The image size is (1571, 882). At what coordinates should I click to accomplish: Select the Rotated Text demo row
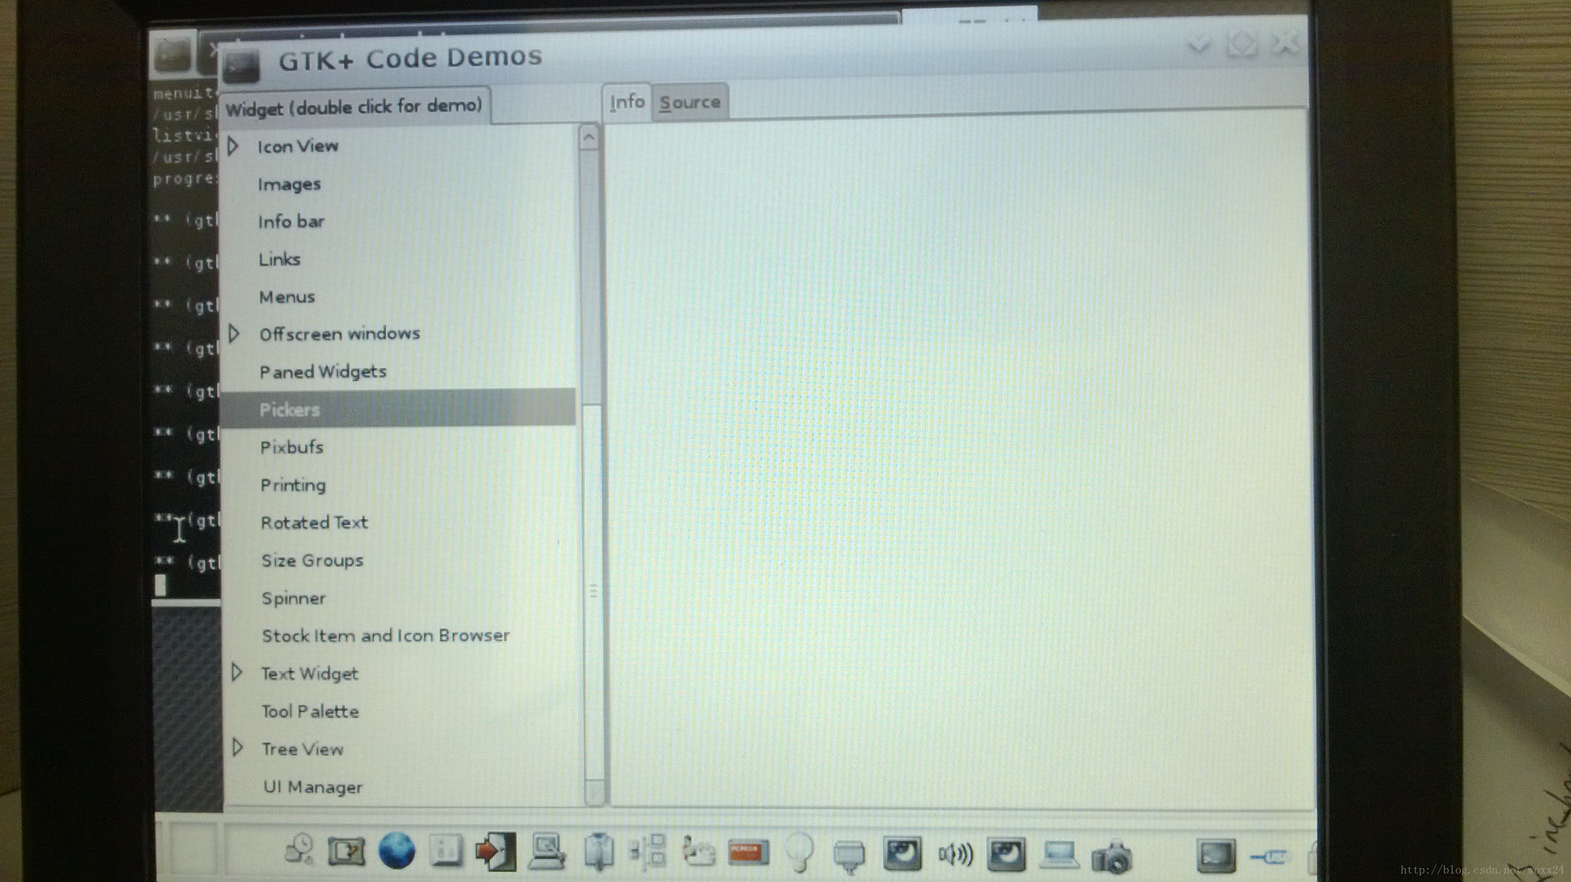pyautogui.click(x=400, y=522)
